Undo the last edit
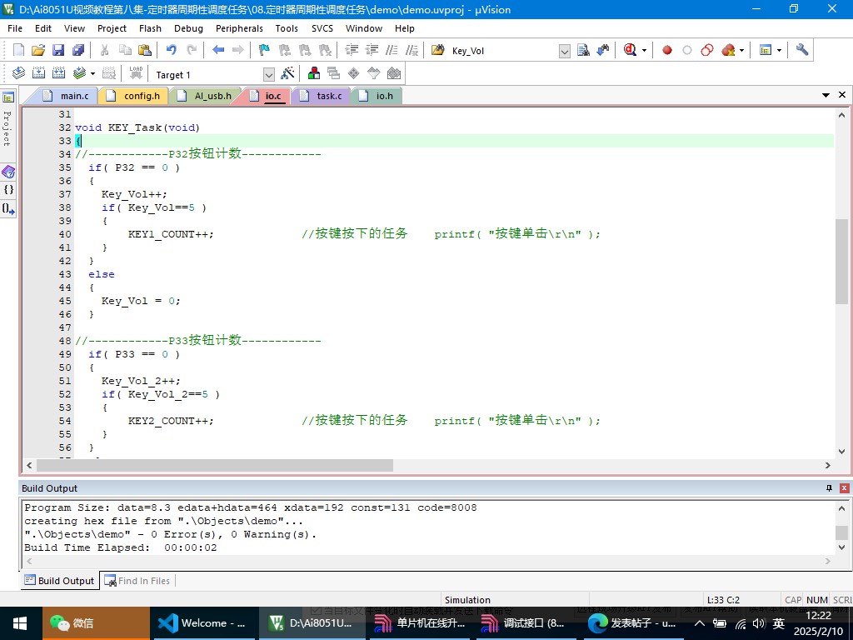The width and height of the screenshot is (853, 640). click(172, 51)
